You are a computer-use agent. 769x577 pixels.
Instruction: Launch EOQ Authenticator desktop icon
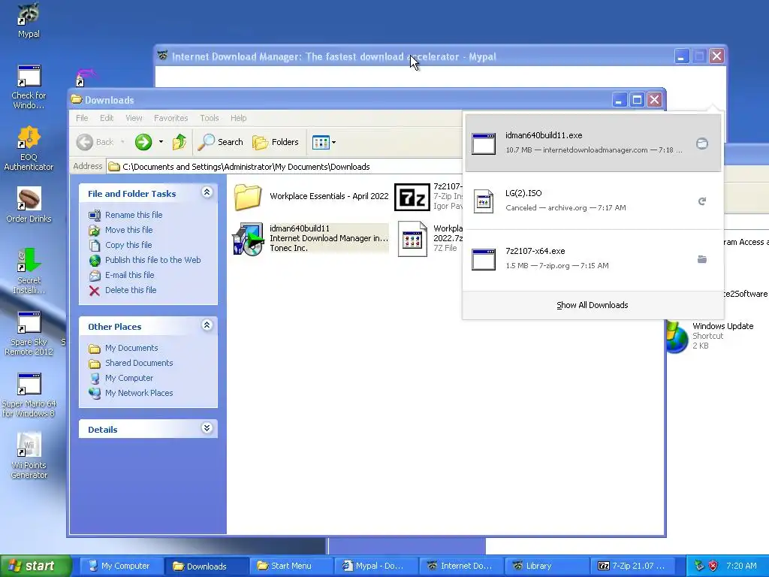[x=29, y=149]
